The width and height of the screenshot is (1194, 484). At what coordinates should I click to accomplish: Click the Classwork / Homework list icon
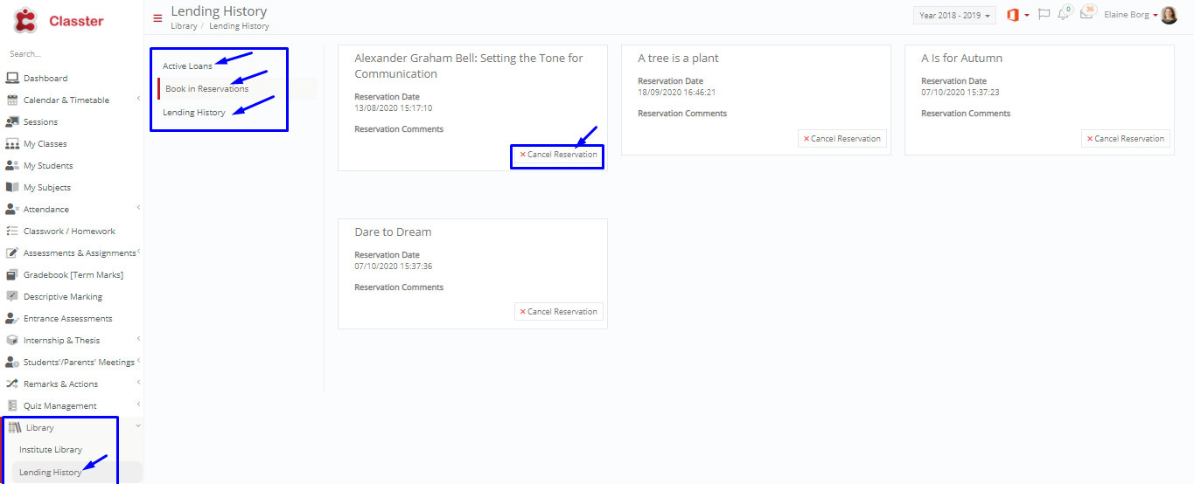(x=12, y=232)
